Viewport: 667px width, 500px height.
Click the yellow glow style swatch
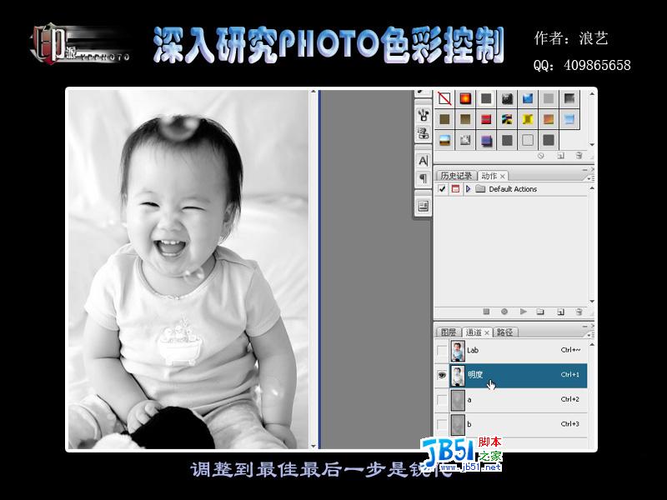click(x=527, y=118)
